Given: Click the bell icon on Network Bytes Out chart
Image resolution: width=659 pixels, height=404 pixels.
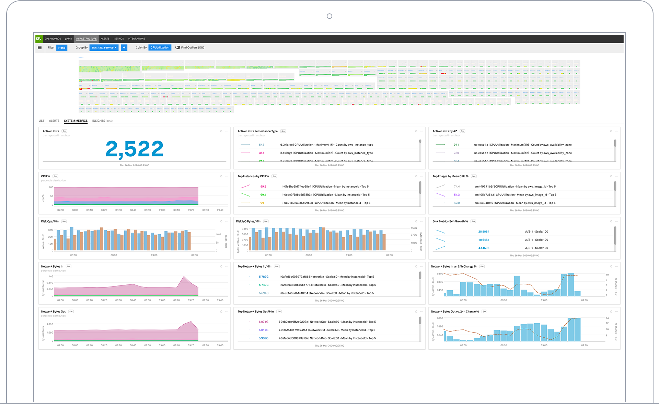Looking at the screenshot, I should (221, 312).
